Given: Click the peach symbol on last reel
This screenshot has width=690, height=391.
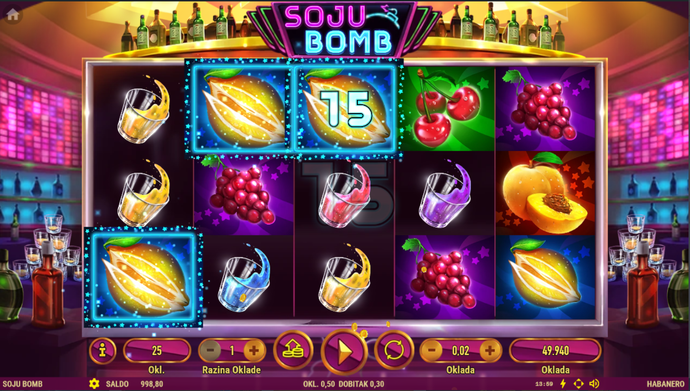Looking at the screenshot, I should (x=545, y=193).
